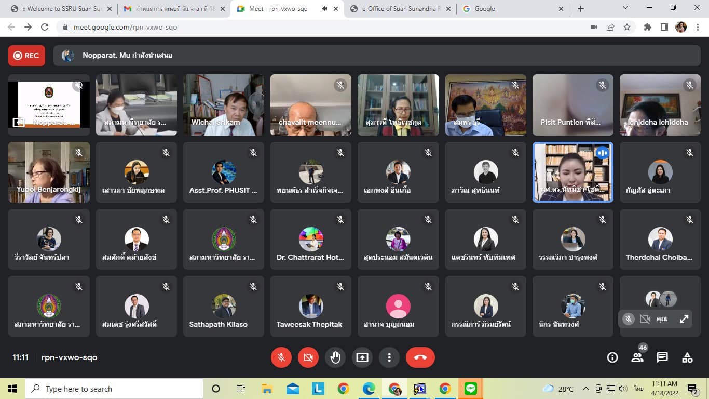The height and width of the screenshot is (399, 709).
Task: Open the Activities panel icon
Action: 687,357
